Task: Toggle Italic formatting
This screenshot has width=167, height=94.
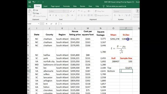Action: (x=53, y=15)
